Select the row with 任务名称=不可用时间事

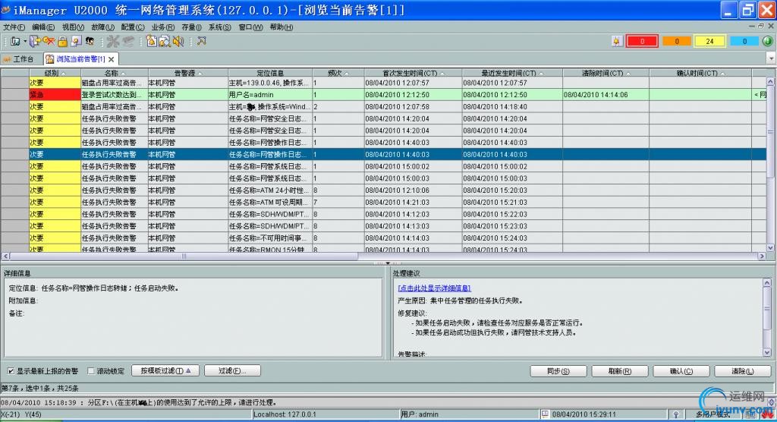click(x=383, y=238)
